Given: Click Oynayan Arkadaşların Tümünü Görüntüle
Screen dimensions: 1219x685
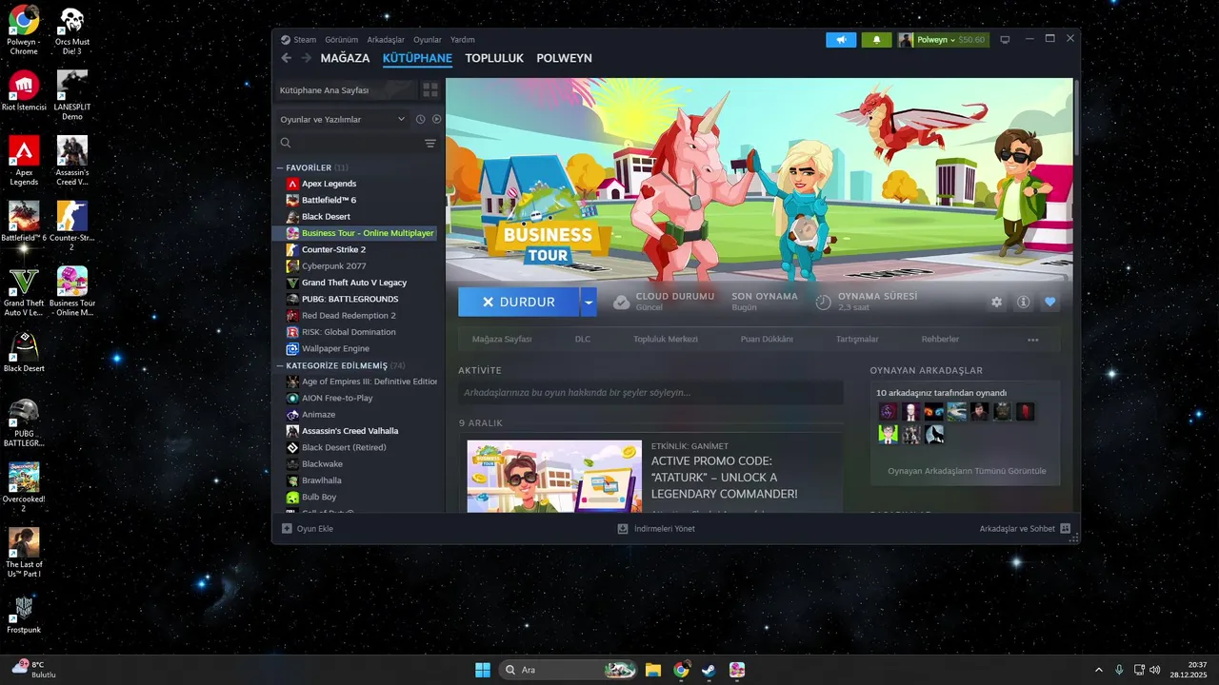Looking at the screenshot, I should coord(967,471).
